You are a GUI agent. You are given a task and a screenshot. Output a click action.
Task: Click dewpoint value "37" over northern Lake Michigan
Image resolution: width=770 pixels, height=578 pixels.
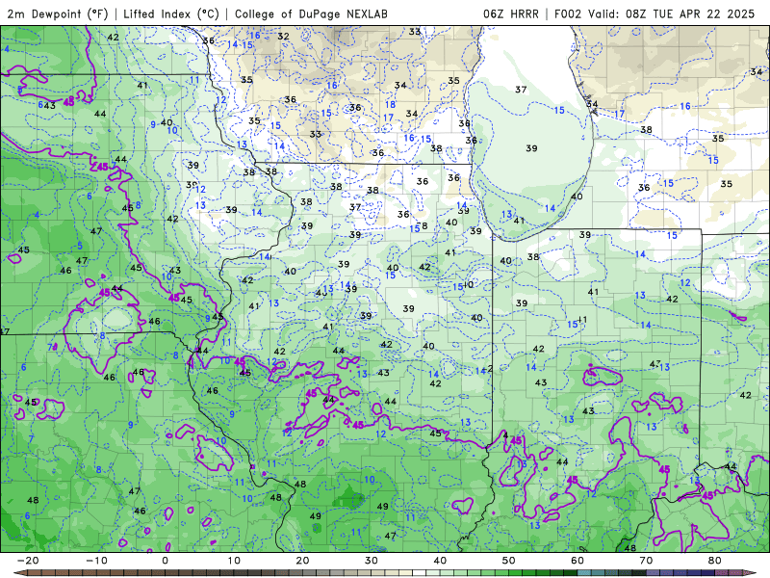[521, 90]
